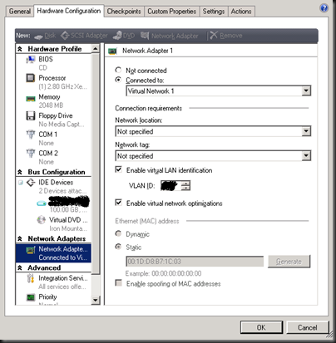
Task: Collapse the Network Adapters section
Action: click(20, 238)
